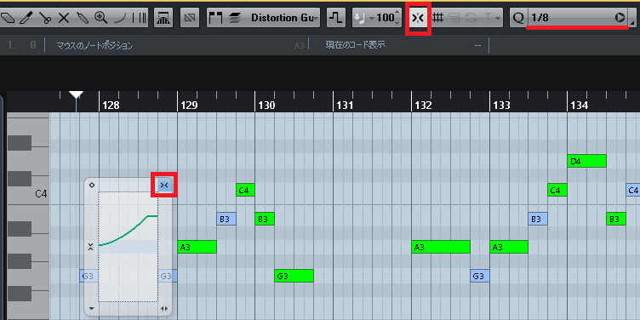
Task: Select the green B3 note at bar 130
Action: tap(265, 219)
